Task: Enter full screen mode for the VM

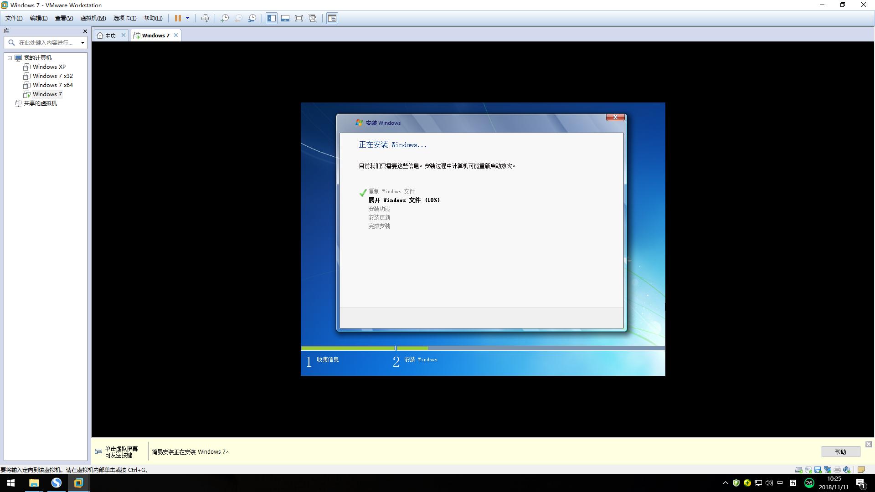Action: pos(299,18)
